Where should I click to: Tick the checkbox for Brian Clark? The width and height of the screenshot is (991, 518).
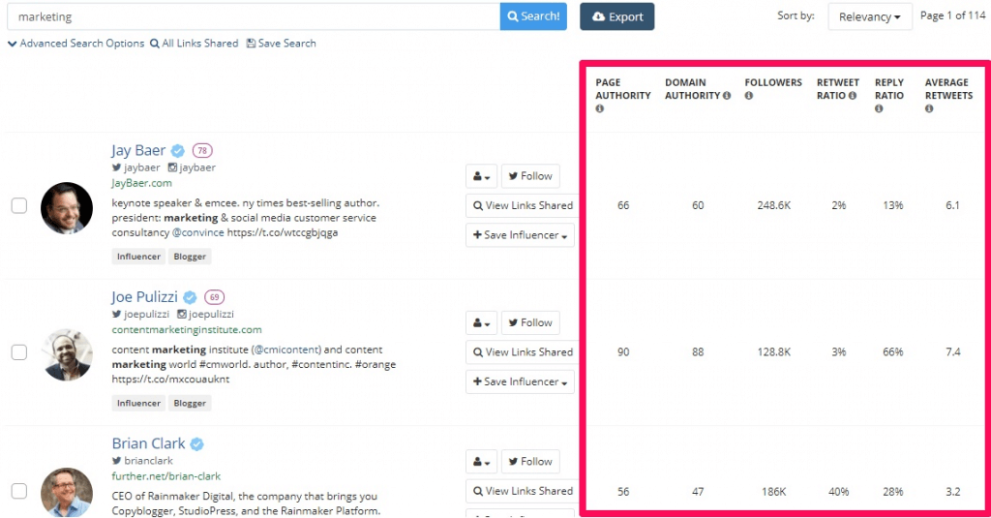[x=19, y=492]
